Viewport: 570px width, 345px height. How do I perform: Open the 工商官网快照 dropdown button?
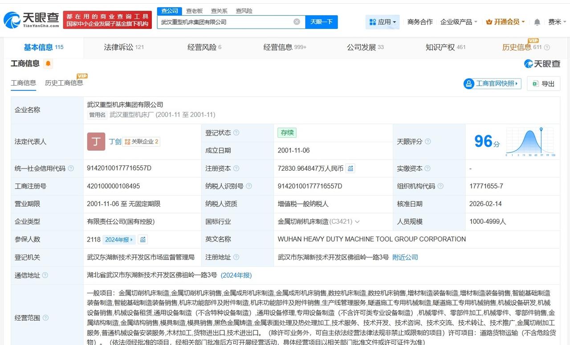click(x=492, y=83)
